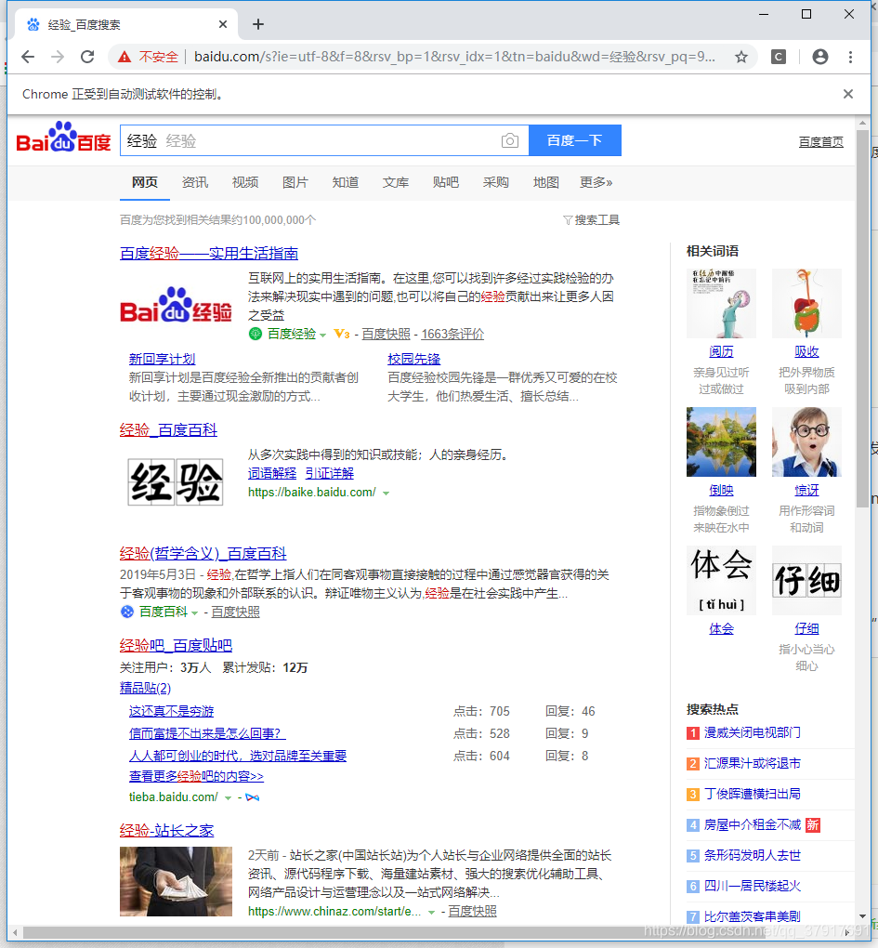The width and height of the screenshot is (878, 948).
Task: Click the 百度百科 blue paw source icon
Action: click(x=127, y=612)
